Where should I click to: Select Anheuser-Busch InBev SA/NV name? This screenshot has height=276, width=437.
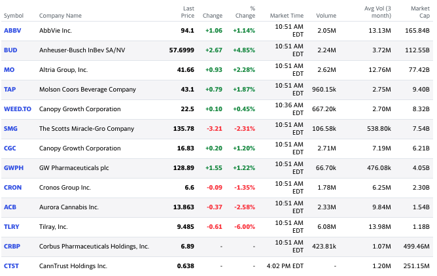pos(82,50)
